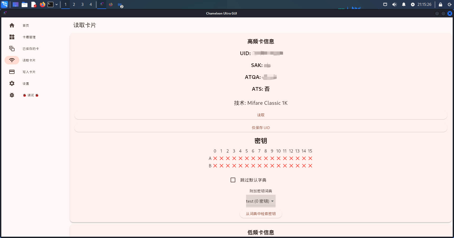Launch terminal emulator from panel
This screenshot has height=238, width=454.
[x=50, y=4]
